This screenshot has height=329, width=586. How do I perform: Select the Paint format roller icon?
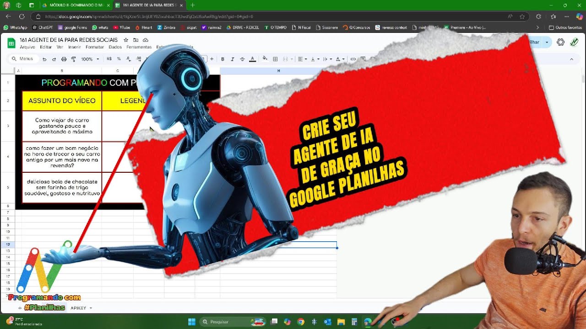[73, 59]
